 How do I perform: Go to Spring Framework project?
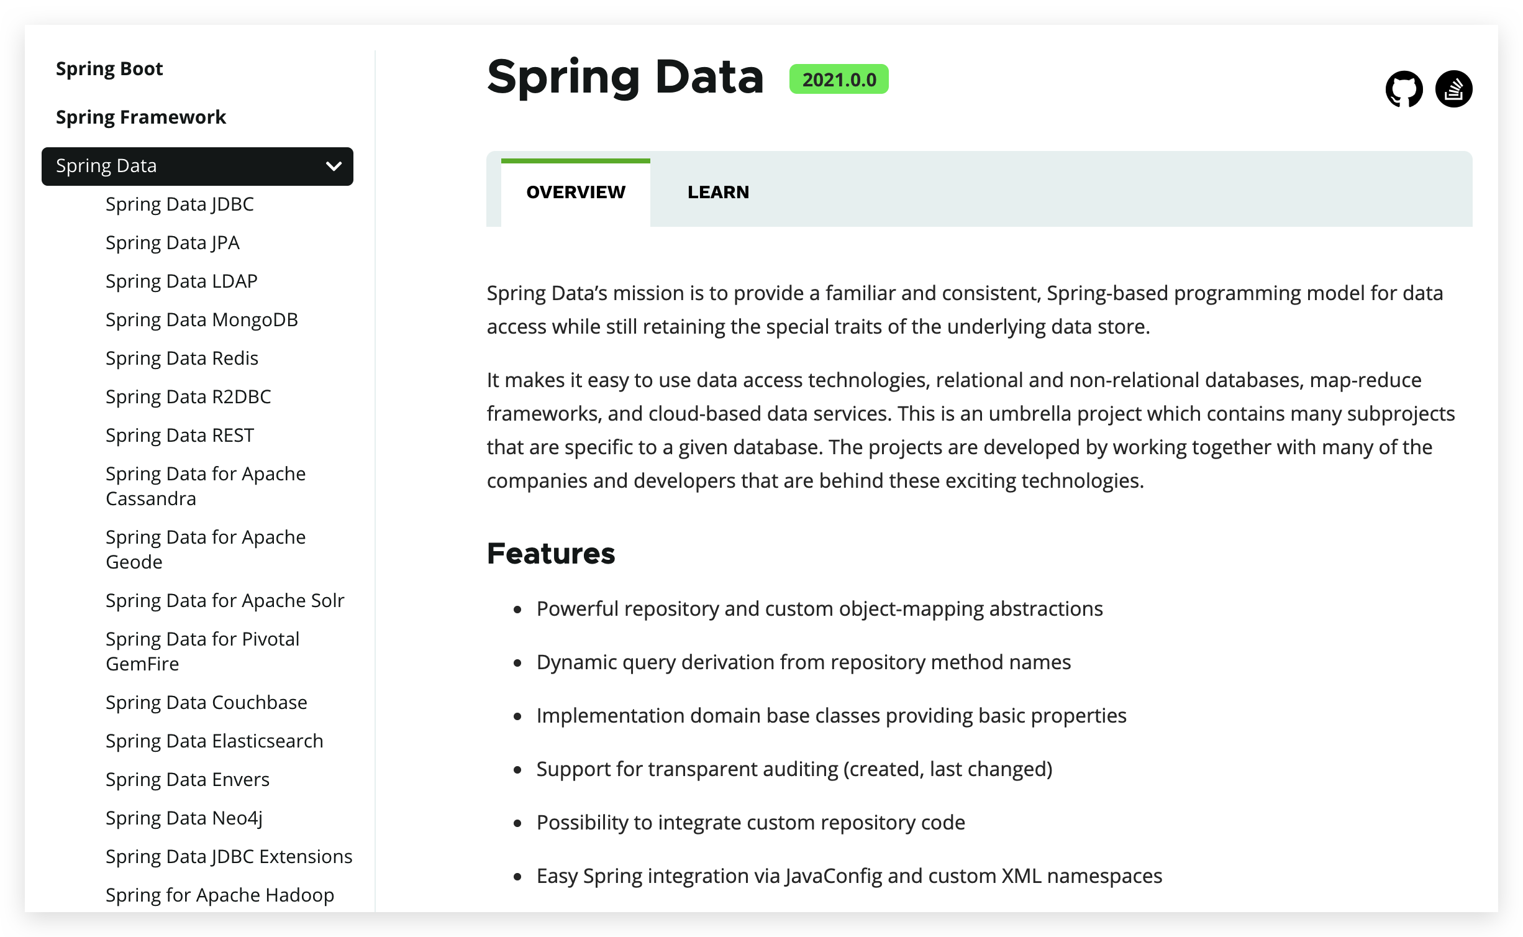[x=141, y=117]
